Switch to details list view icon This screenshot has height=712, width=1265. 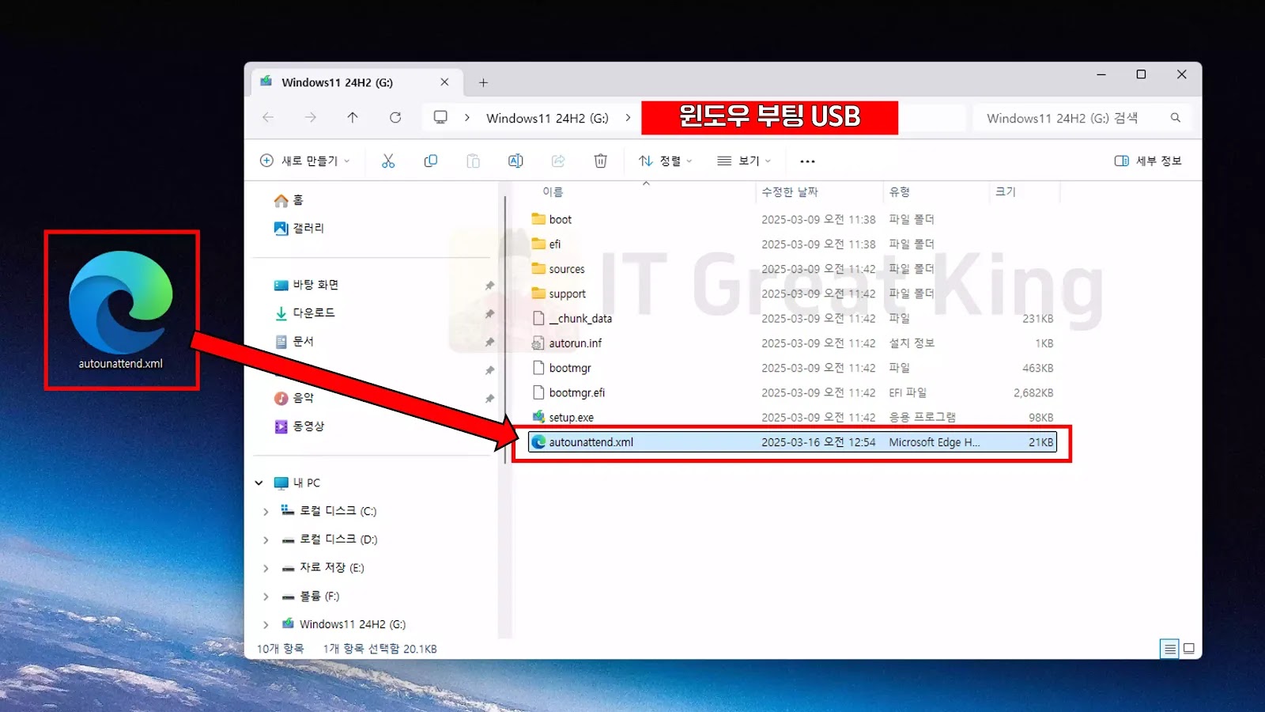point(1169,649)
